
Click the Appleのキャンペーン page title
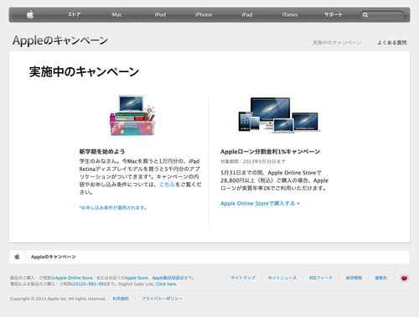60,40
